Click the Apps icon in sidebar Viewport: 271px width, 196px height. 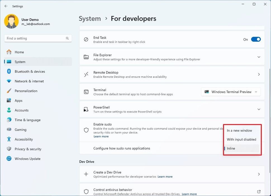[9, 100]
